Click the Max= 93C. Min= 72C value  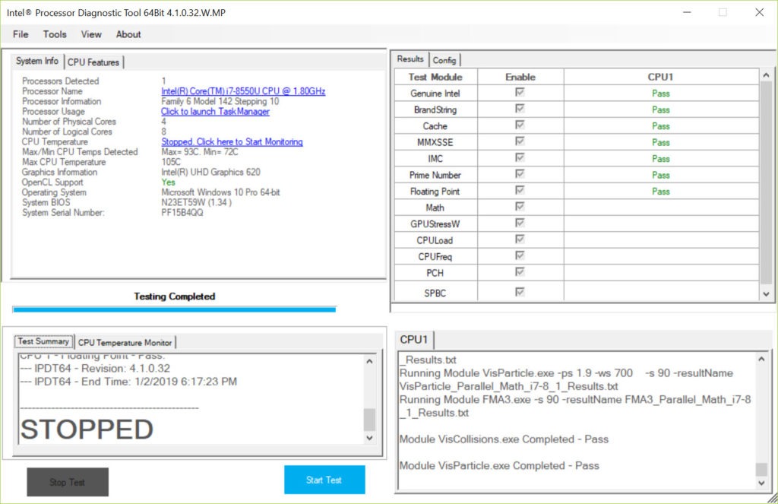tap(200, 152)
